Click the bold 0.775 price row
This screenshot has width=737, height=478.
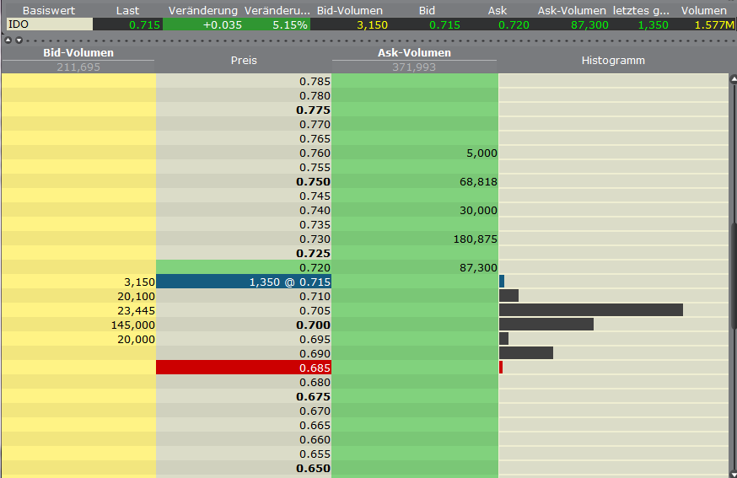[x=244, y=110]
